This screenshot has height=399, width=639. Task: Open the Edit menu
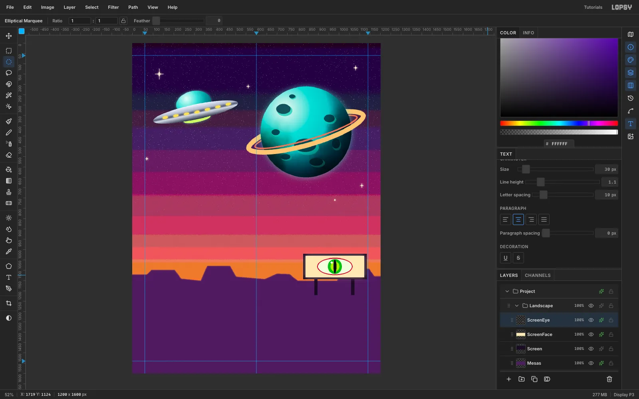coord(28,7)
